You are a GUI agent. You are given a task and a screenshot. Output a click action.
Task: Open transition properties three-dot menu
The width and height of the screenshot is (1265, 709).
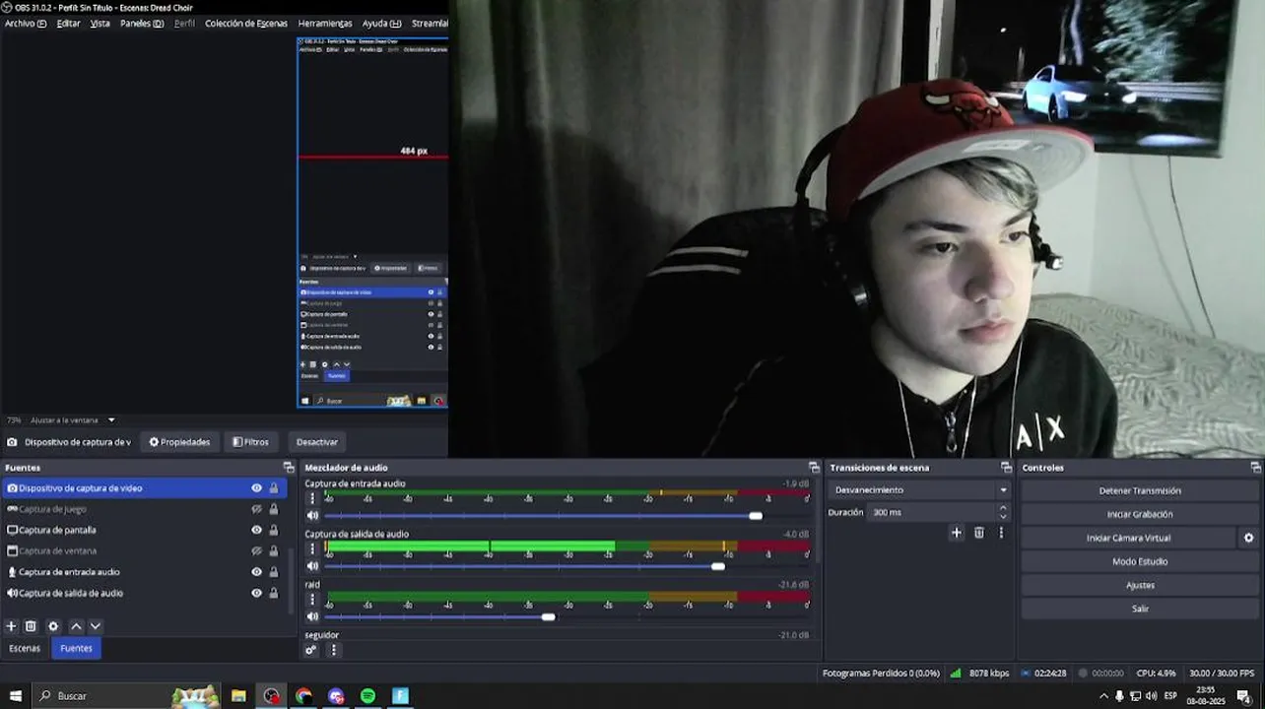1001,533
